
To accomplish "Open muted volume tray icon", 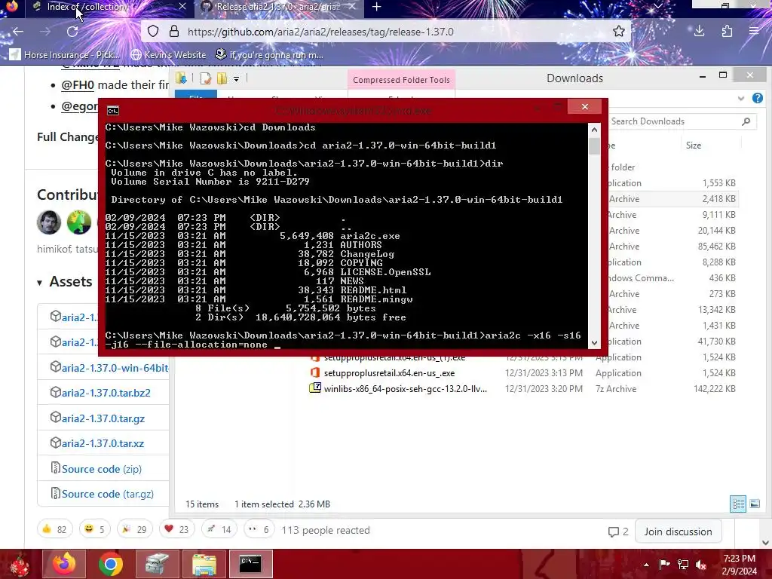I will click(701, 565).
